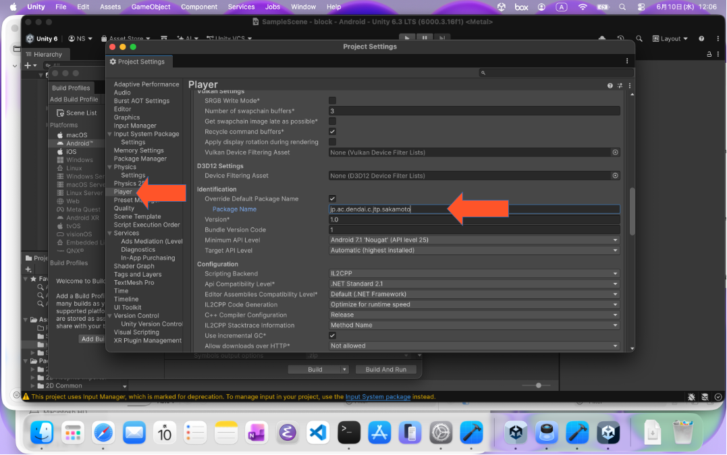Viewport: 727px width, 455px height.
Task: Click the Project Settings search field
Action: (x=556, y=73)
